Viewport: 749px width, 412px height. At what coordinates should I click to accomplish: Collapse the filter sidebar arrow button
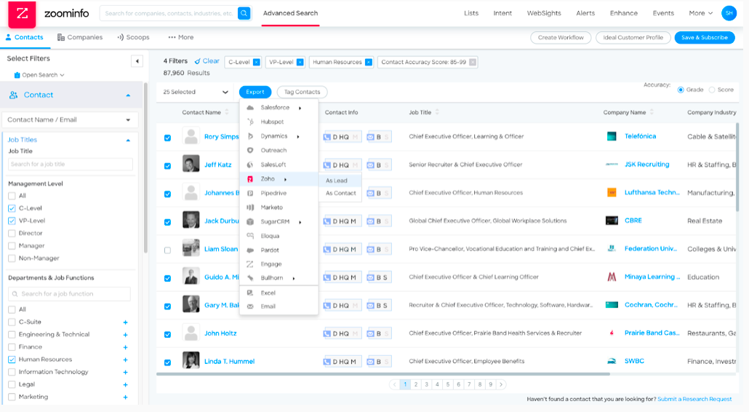point(137,61)
